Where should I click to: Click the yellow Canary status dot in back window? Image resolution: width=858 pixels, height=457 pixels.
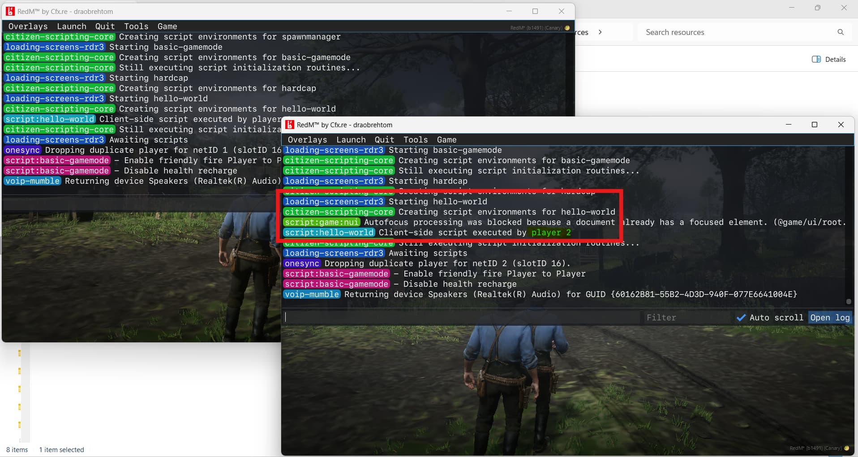[x=567, y=28]
